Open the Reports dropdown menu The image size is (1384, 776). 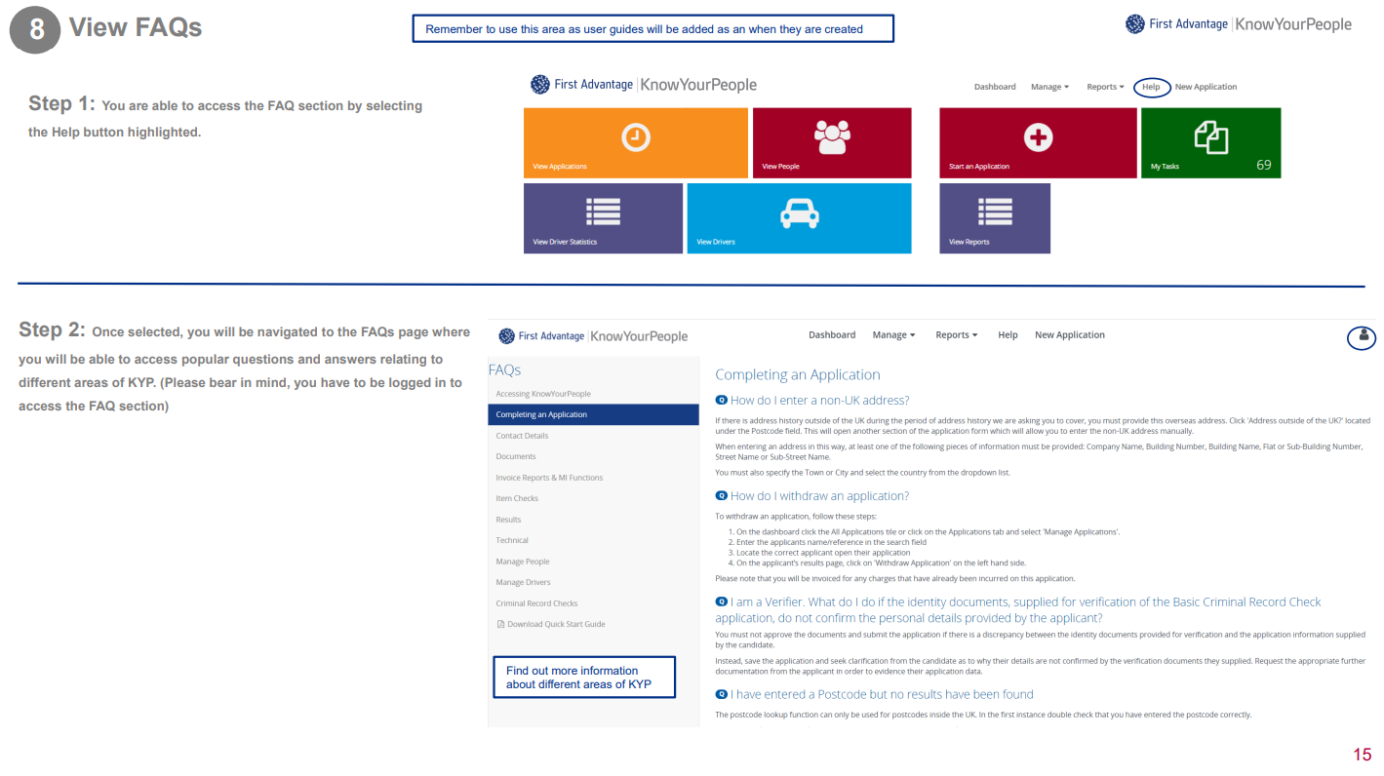tap(1104, 86)
